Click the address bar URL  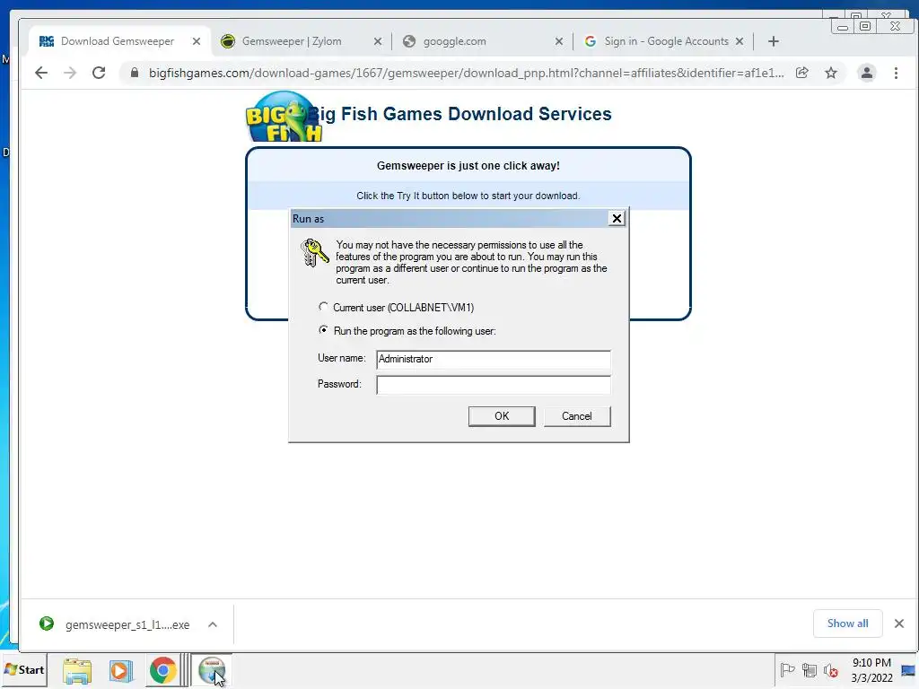[x=466, y=73]
